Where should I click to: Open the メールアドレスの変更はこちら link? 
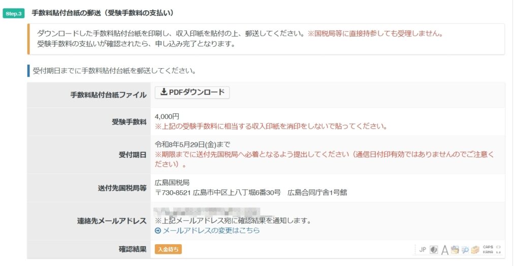pyautogui.click(x=211, y=230)
